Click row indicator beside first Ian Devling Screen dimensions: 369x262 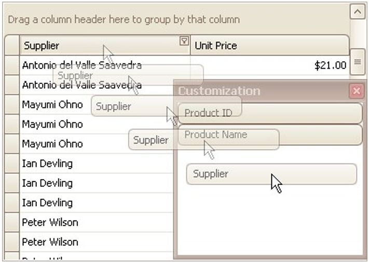click(12, 163)
